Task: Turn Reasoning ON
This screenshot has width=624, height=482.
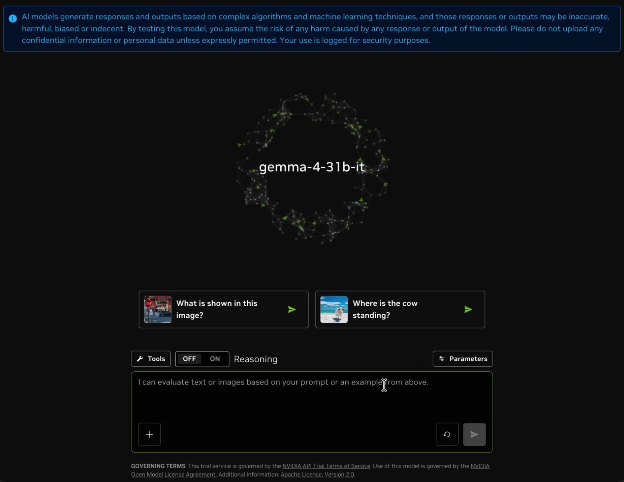Action: [215, 359]
